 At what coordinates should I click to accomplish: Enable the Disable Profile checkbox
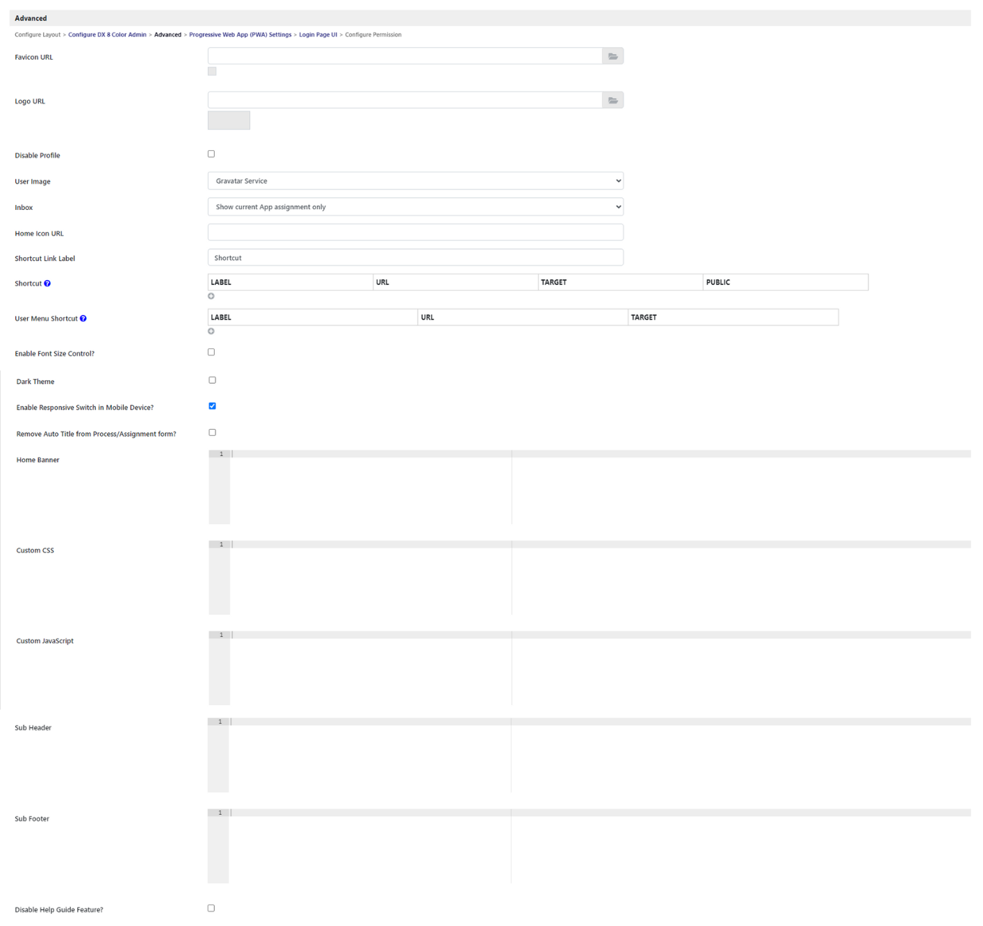(x=211, y=154)
